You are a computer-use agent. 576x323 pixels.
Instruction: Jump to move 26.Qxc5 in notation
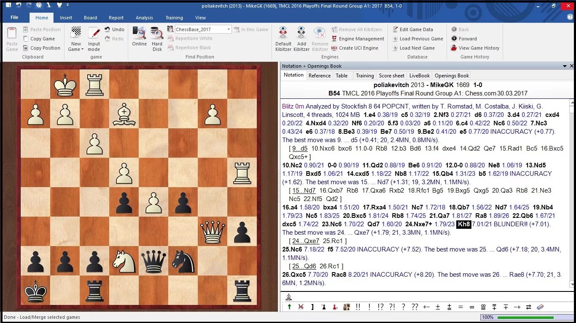pyautogui.click(x=294, y=275)
